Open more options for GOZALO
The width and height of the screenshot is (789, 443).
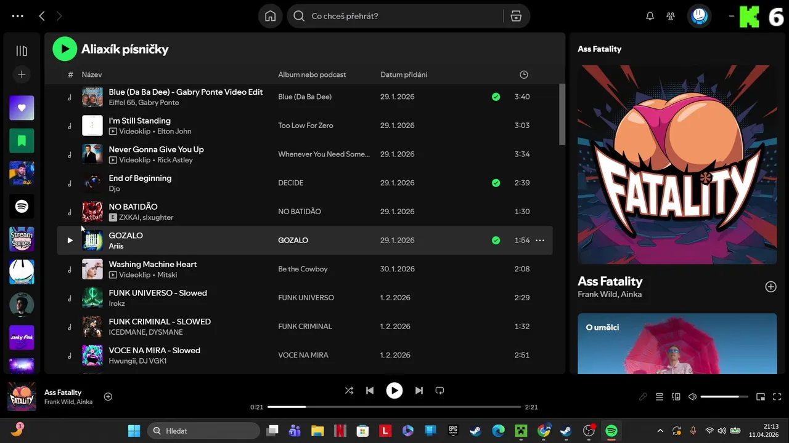click(x=540, y=241)
